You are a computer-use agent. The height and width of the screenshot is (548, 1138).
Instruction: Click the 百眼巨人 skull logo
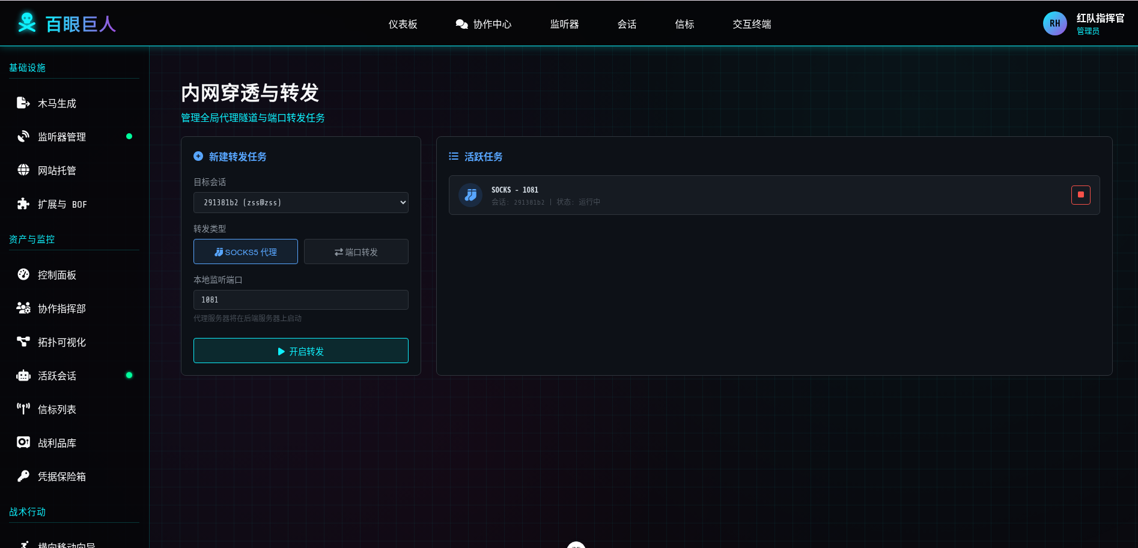[27, 23]
